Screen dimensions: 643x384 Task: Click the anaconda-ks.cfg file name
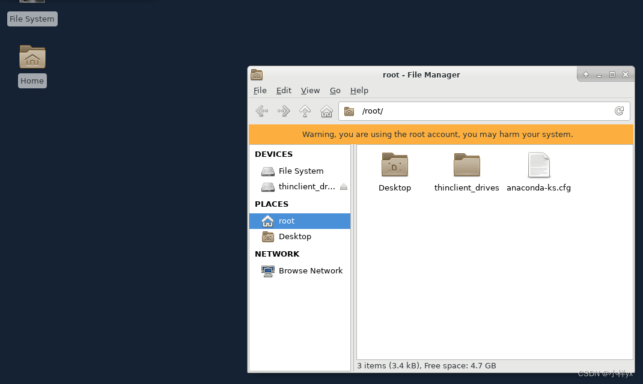click(538, 188)
